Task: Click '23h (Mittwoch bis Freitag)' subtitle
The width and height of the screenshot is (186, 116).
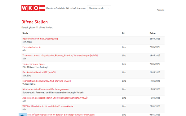Action: pyautogui.click(x=35, y=67)
